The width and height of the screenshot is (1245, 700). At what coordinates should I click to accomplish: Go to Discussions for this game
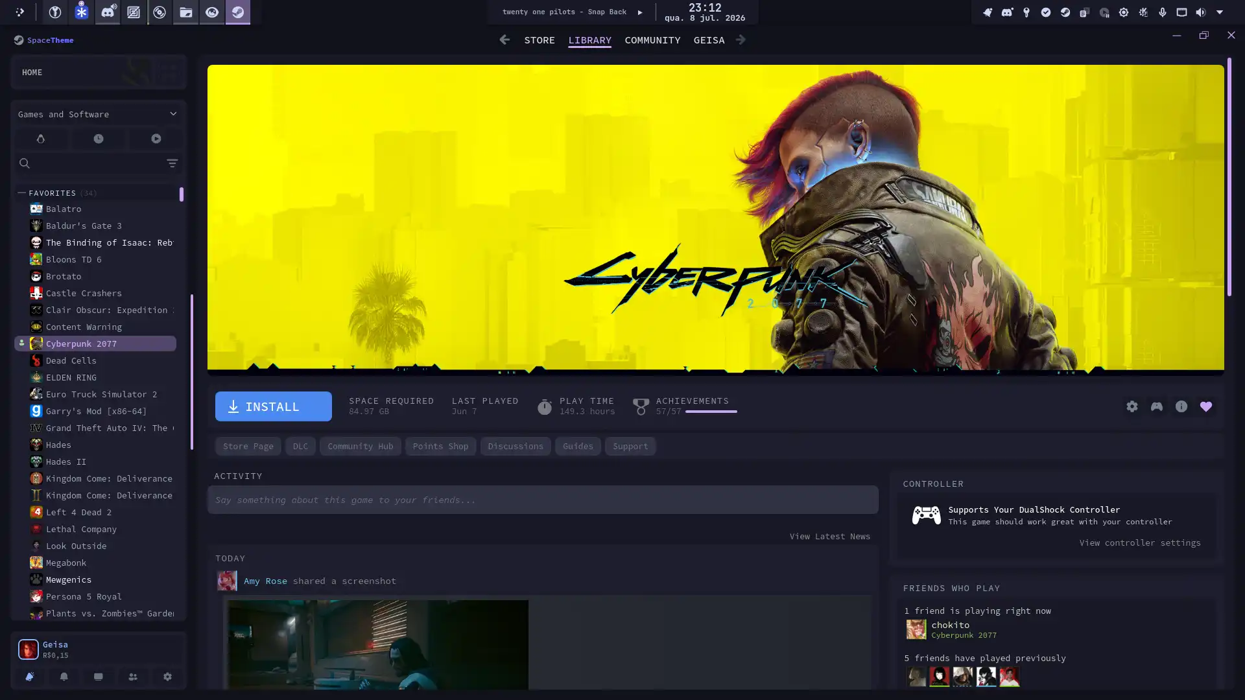(x=516, y=446)
